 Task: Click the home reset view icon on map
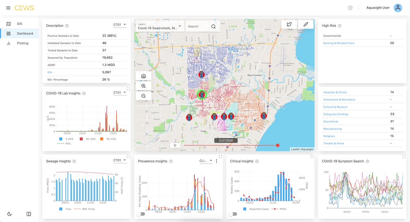143,75
